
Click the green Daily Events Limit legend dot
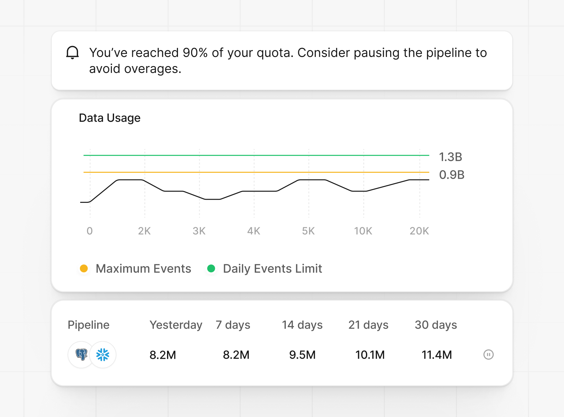click(x=211, y=269)
